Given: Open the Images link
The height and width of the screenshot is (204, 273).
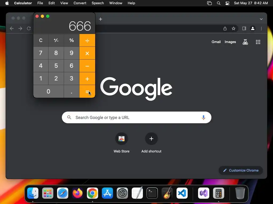Looking at the screenshot, I should point(230,42).
